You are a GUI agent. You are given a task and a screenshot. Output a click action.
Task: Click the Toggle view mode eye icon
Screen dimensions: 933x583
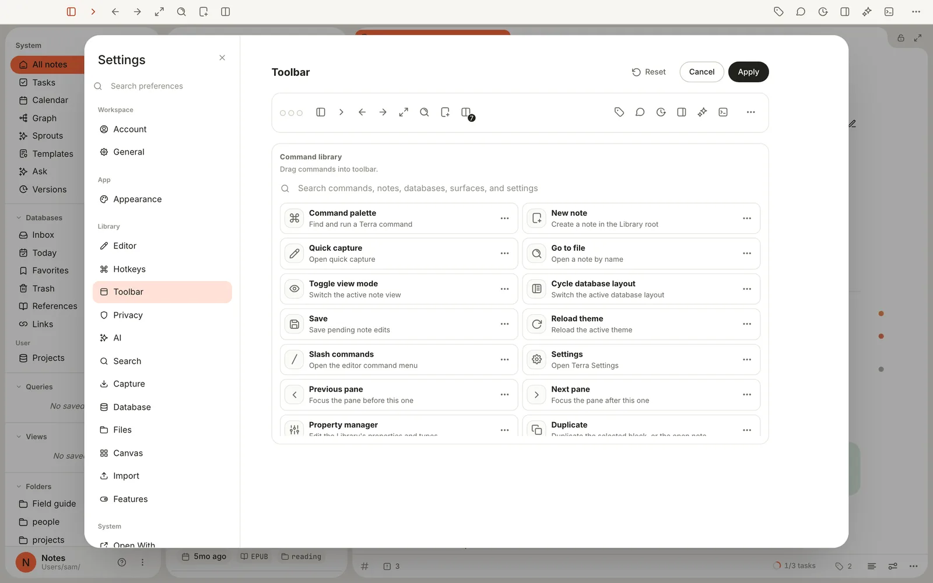[294, 289]
